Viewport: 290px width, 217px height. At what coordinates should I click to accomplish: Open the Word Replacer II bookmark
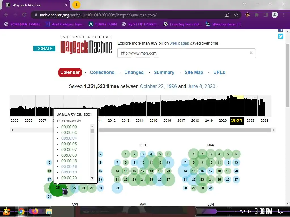223,24
